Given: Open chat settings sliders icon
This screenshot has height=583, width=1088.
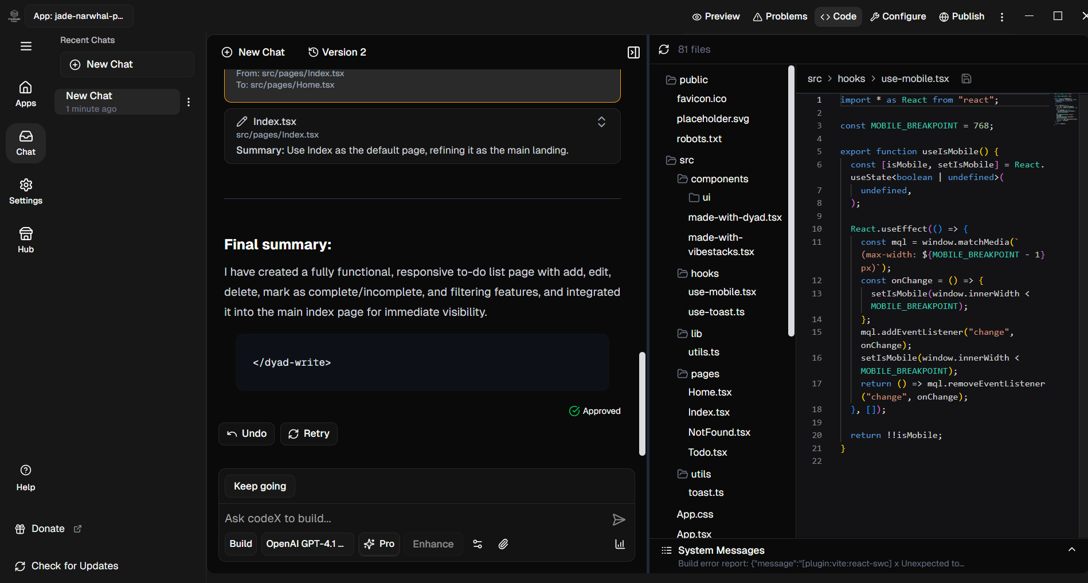Looking at the screenshot, I should [x=478, y=544].
